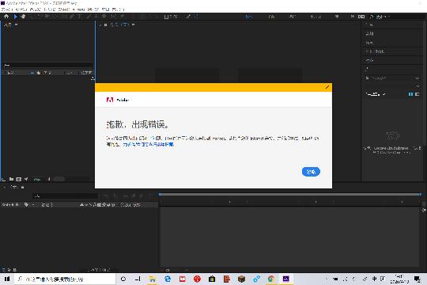Expand the 音频 Audio panel
Viewport: 427px width, 285px height.
(369, 34)
